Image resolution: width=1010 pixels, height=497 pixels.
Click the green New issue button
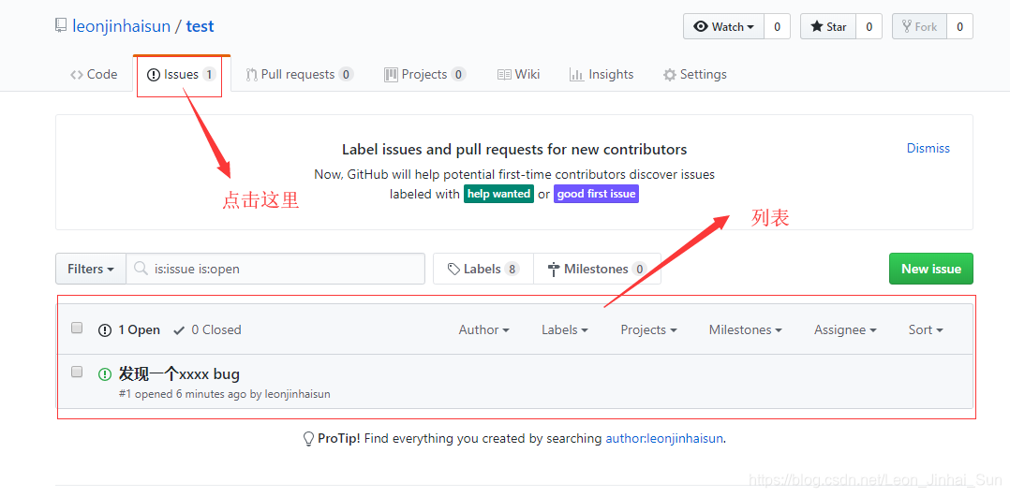[x=930, y=269]
